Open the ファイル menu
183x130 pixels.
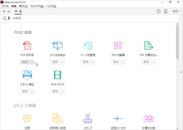click(x=5, y=6)
